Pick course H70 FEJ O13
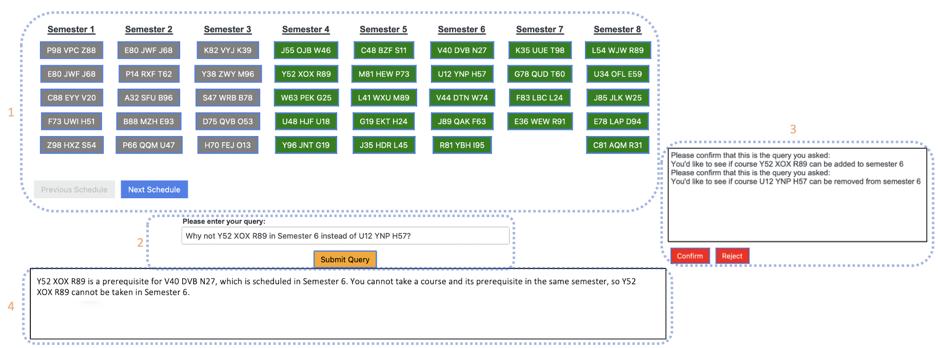938x348 pixels. [228, 145]
